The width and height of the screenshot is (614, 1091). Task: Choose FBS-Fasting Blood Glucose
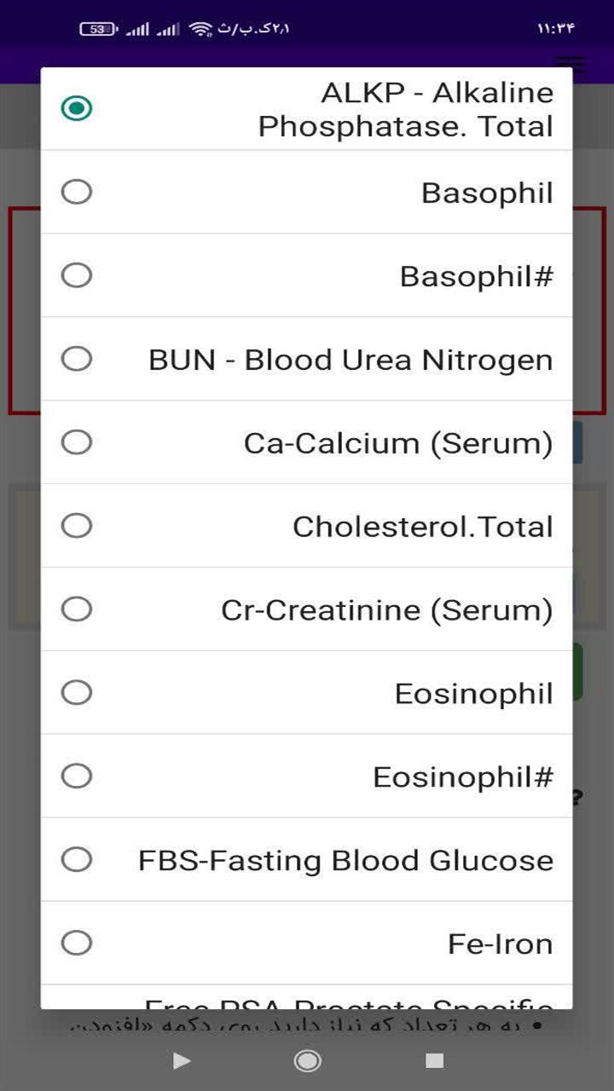click(307, 860)
